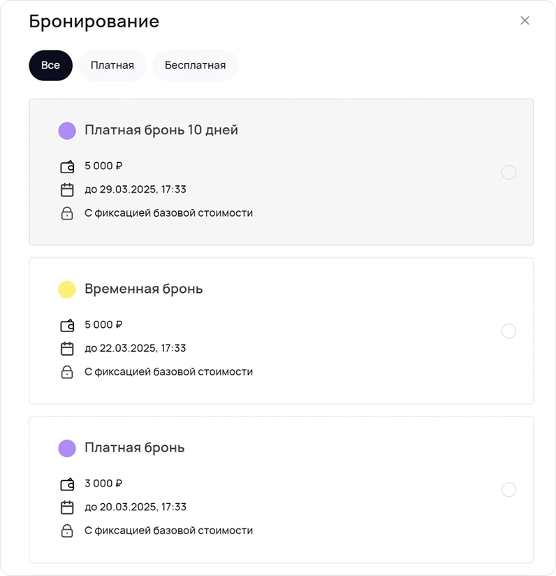The height and width of the screenshot is (576, 556).
Task: Click lock icon in Платная бронь 10 дней card
Action: tap(67, 213)
